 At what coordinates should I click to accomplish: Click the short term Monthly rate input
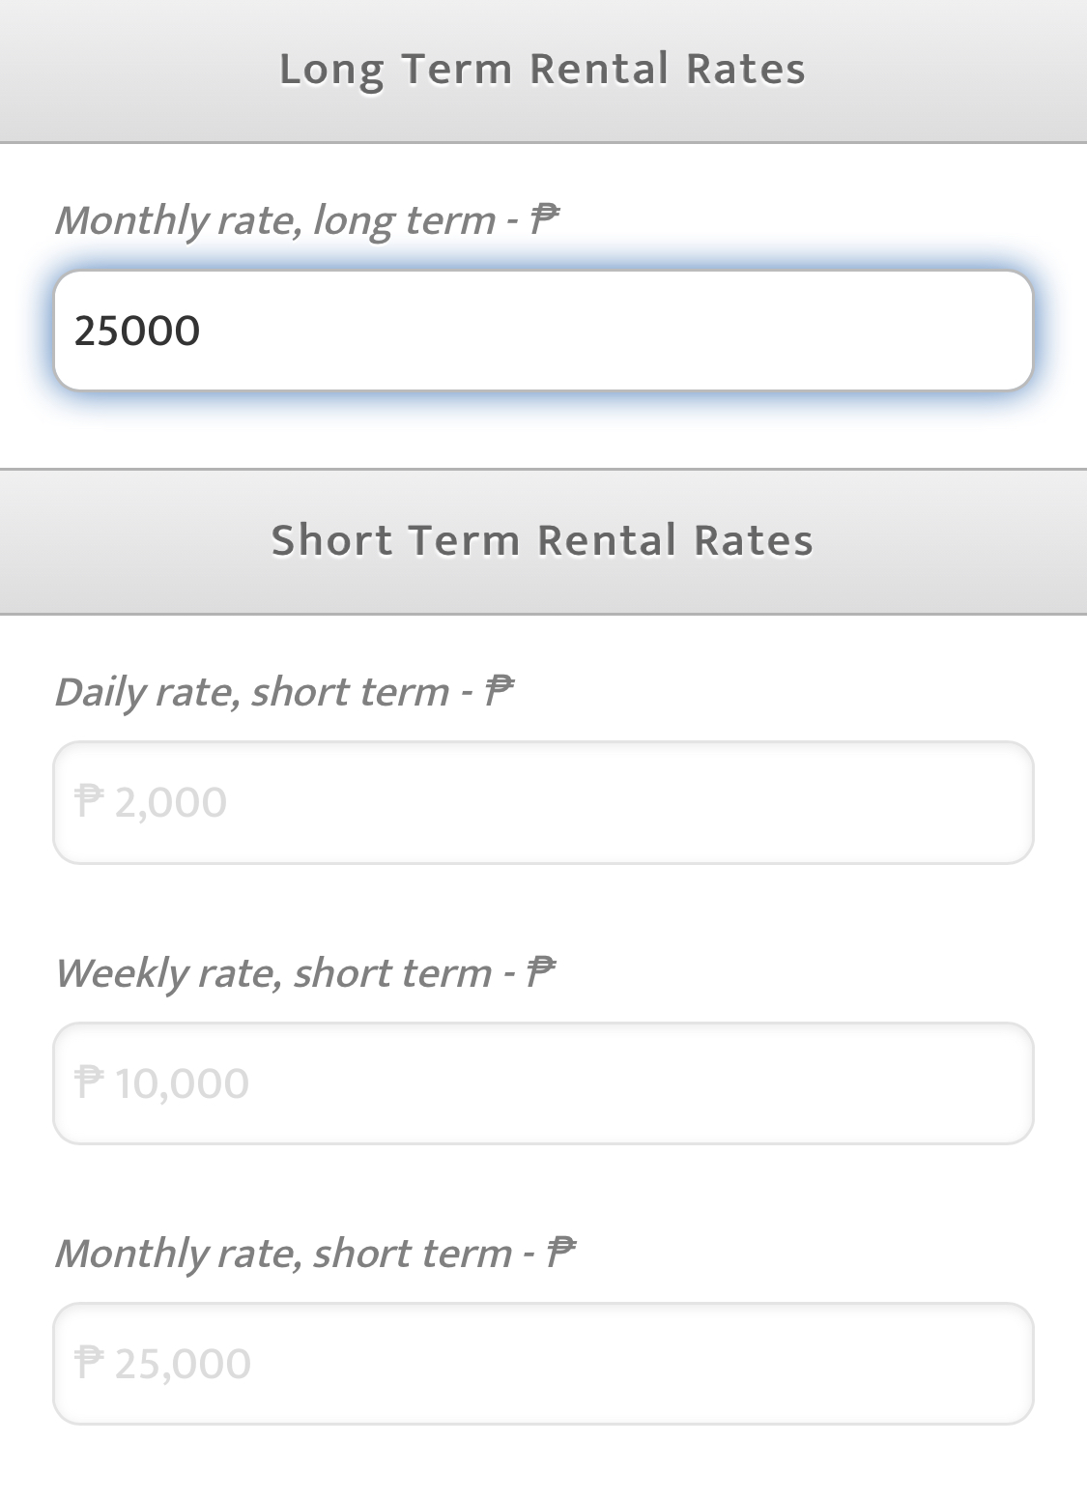coord(543,1363)
